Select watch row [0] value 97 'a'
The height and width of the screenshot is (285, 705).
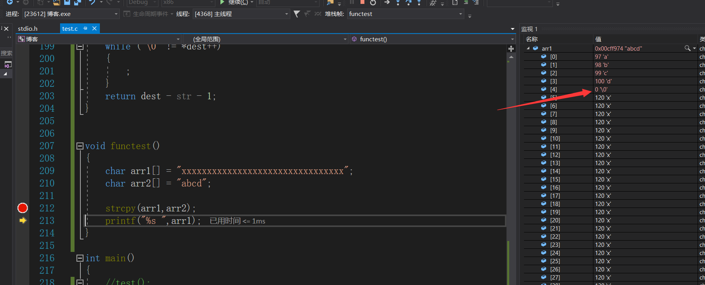pos(602,56)
